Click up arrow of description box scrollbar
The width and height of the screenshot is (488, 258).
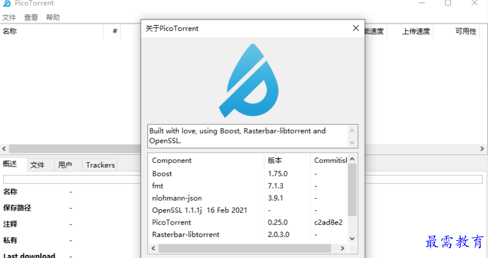352,131
